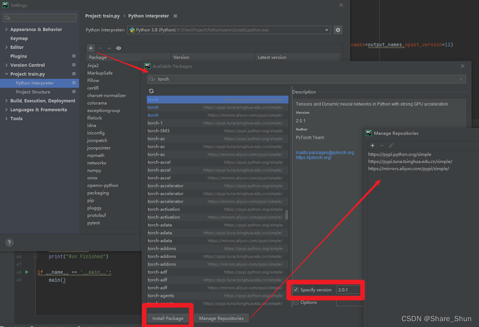Open the mailto:packages@pytorch.org link
The width and height of the screenshot is (479, 327).
325,152
